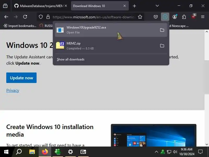
Task: Bookmark this page with the star
Action: click(x=140, y=17)
